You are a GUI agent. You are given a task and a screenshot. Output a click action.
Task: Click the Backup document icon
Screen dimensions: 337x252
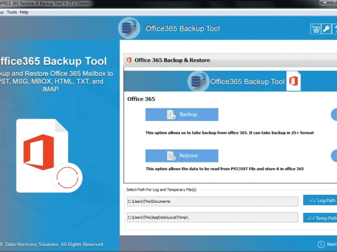point(171,114)
